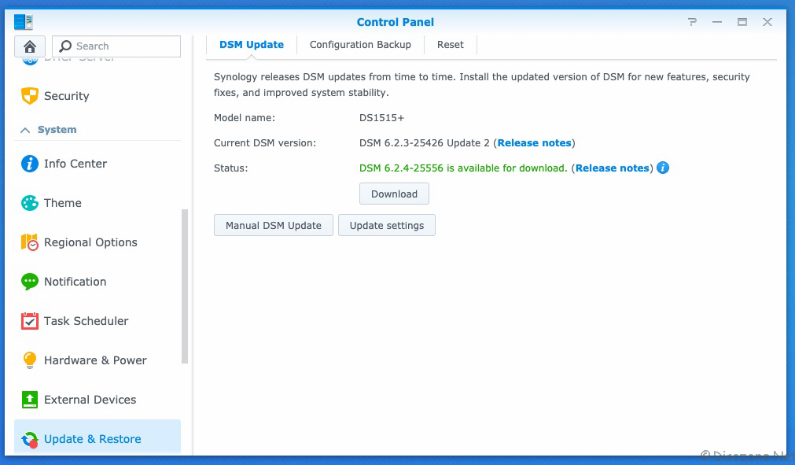Click the search magnifier icon

65,46
